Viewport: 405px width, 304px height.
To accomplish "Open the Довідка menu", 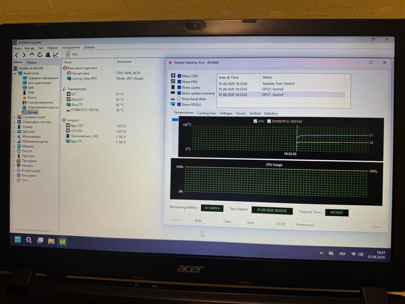I will pos(89,47).
